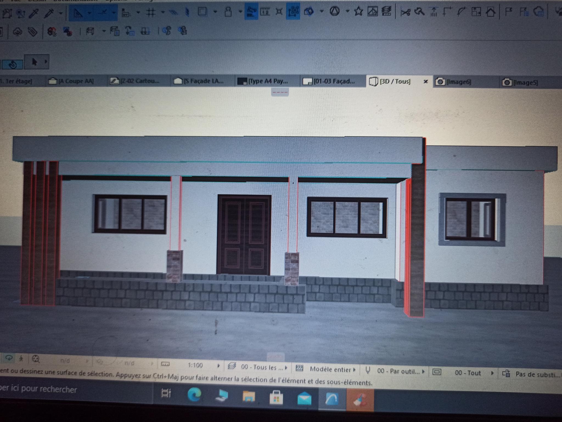562x422 pixels.
Task: Click the Tag label icon in the second toolbar row
Action: click(x=33, y=32)
